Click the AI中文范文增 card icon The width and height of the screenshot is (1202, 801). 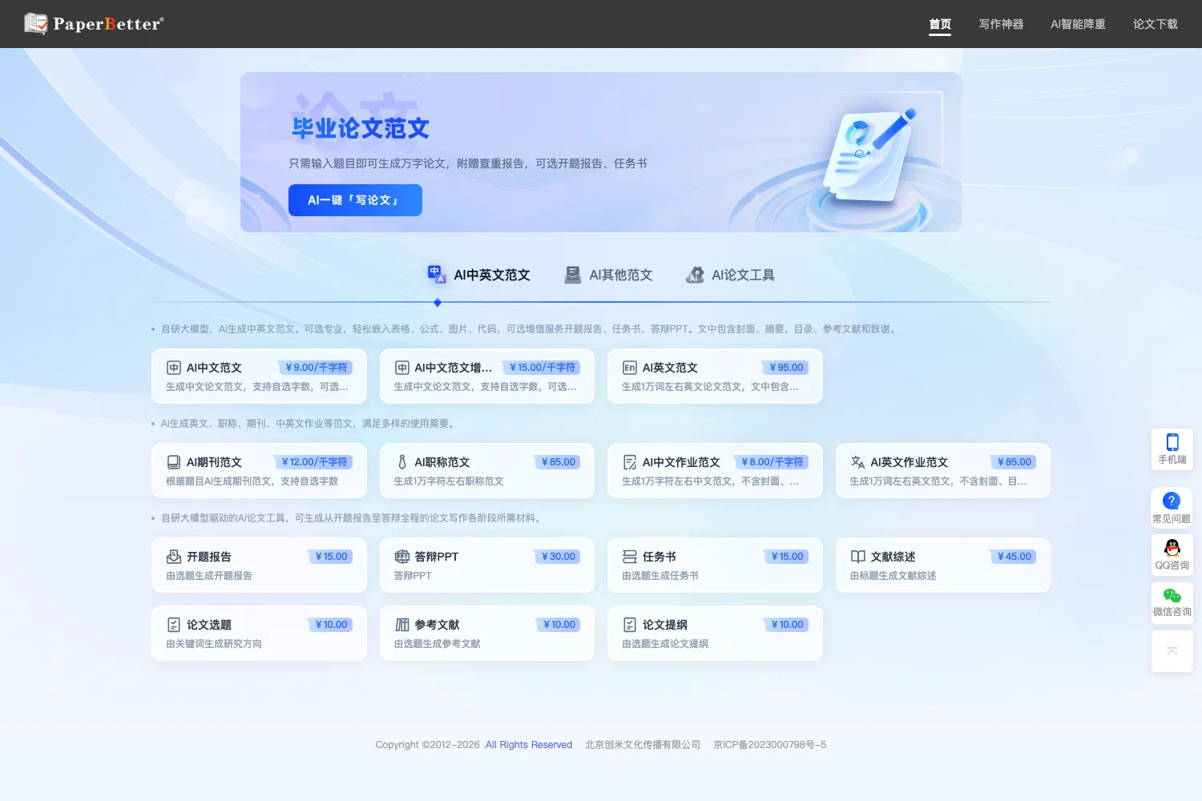click(401, 368)
